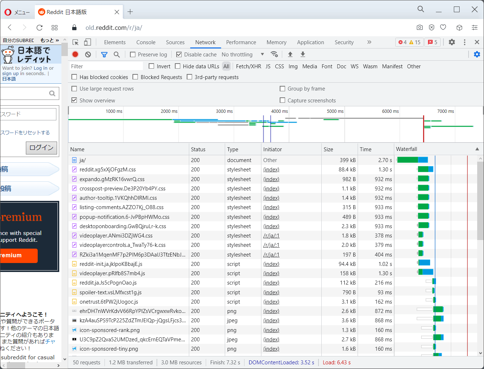Open Opera speed dial grid icon

[x=55, y=28]
